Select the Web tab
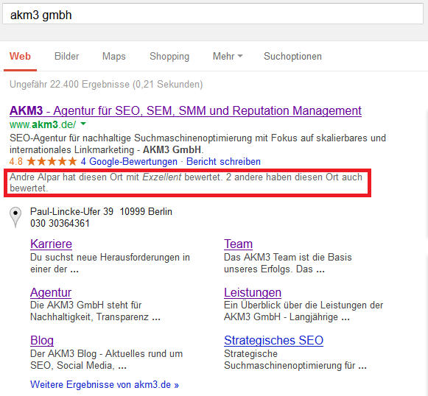428x396 pixels. [x=20, y=57]
